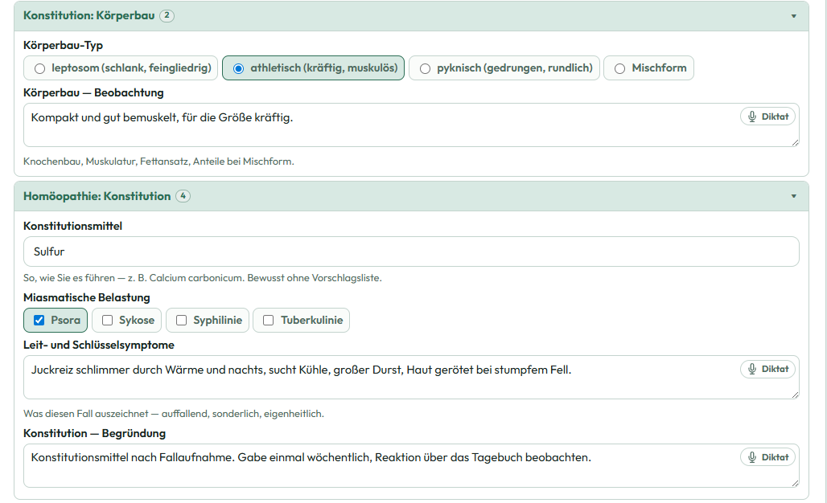Select the leptosom body type radio
The height and width of the screenshot is (503, 827).
pyautogui.click(x=39, y=68)
